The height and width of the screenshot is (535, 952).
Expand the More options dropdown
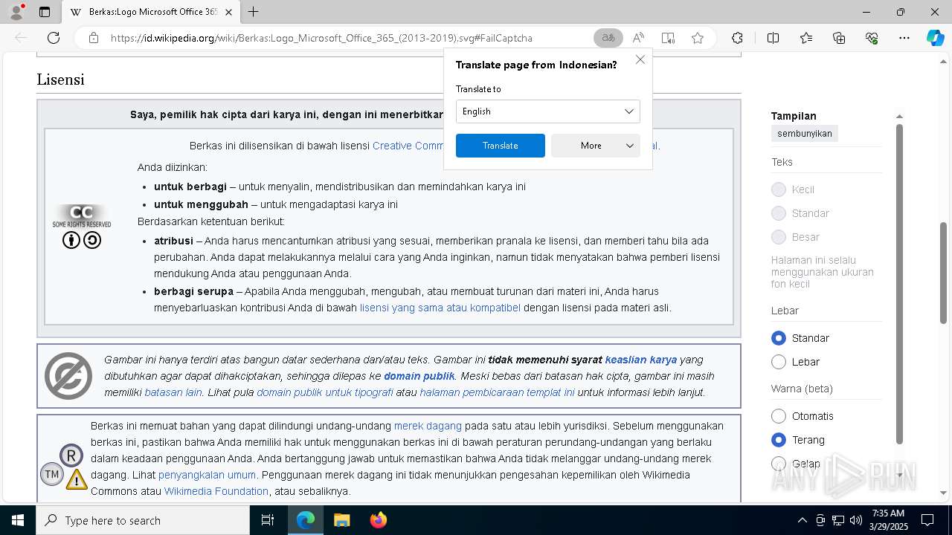click(x=596, y=146)
